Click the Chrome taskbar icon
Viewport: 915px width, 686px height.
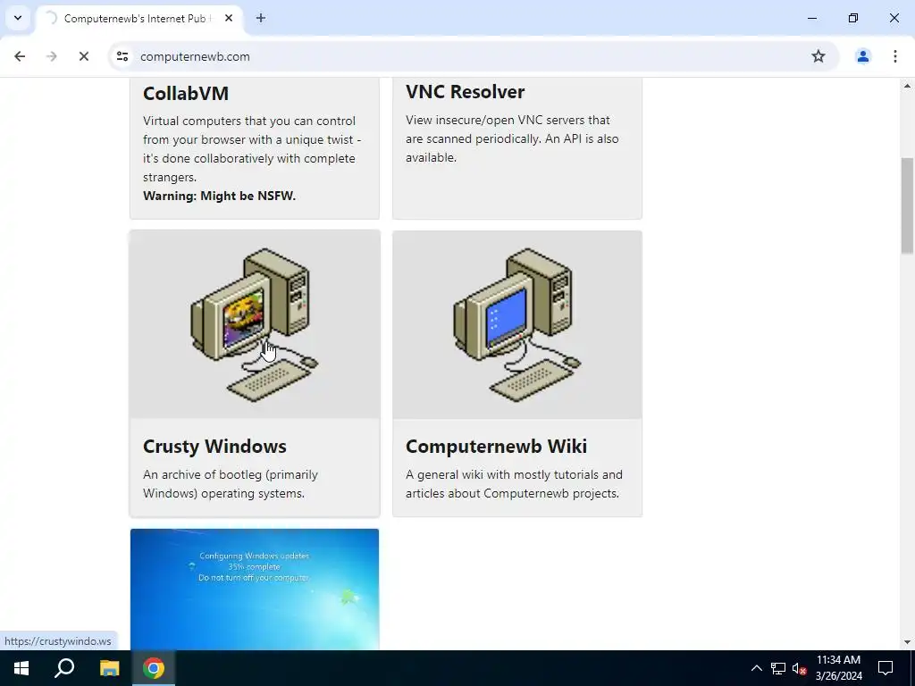pyautogui.click(x=154, y=668)
